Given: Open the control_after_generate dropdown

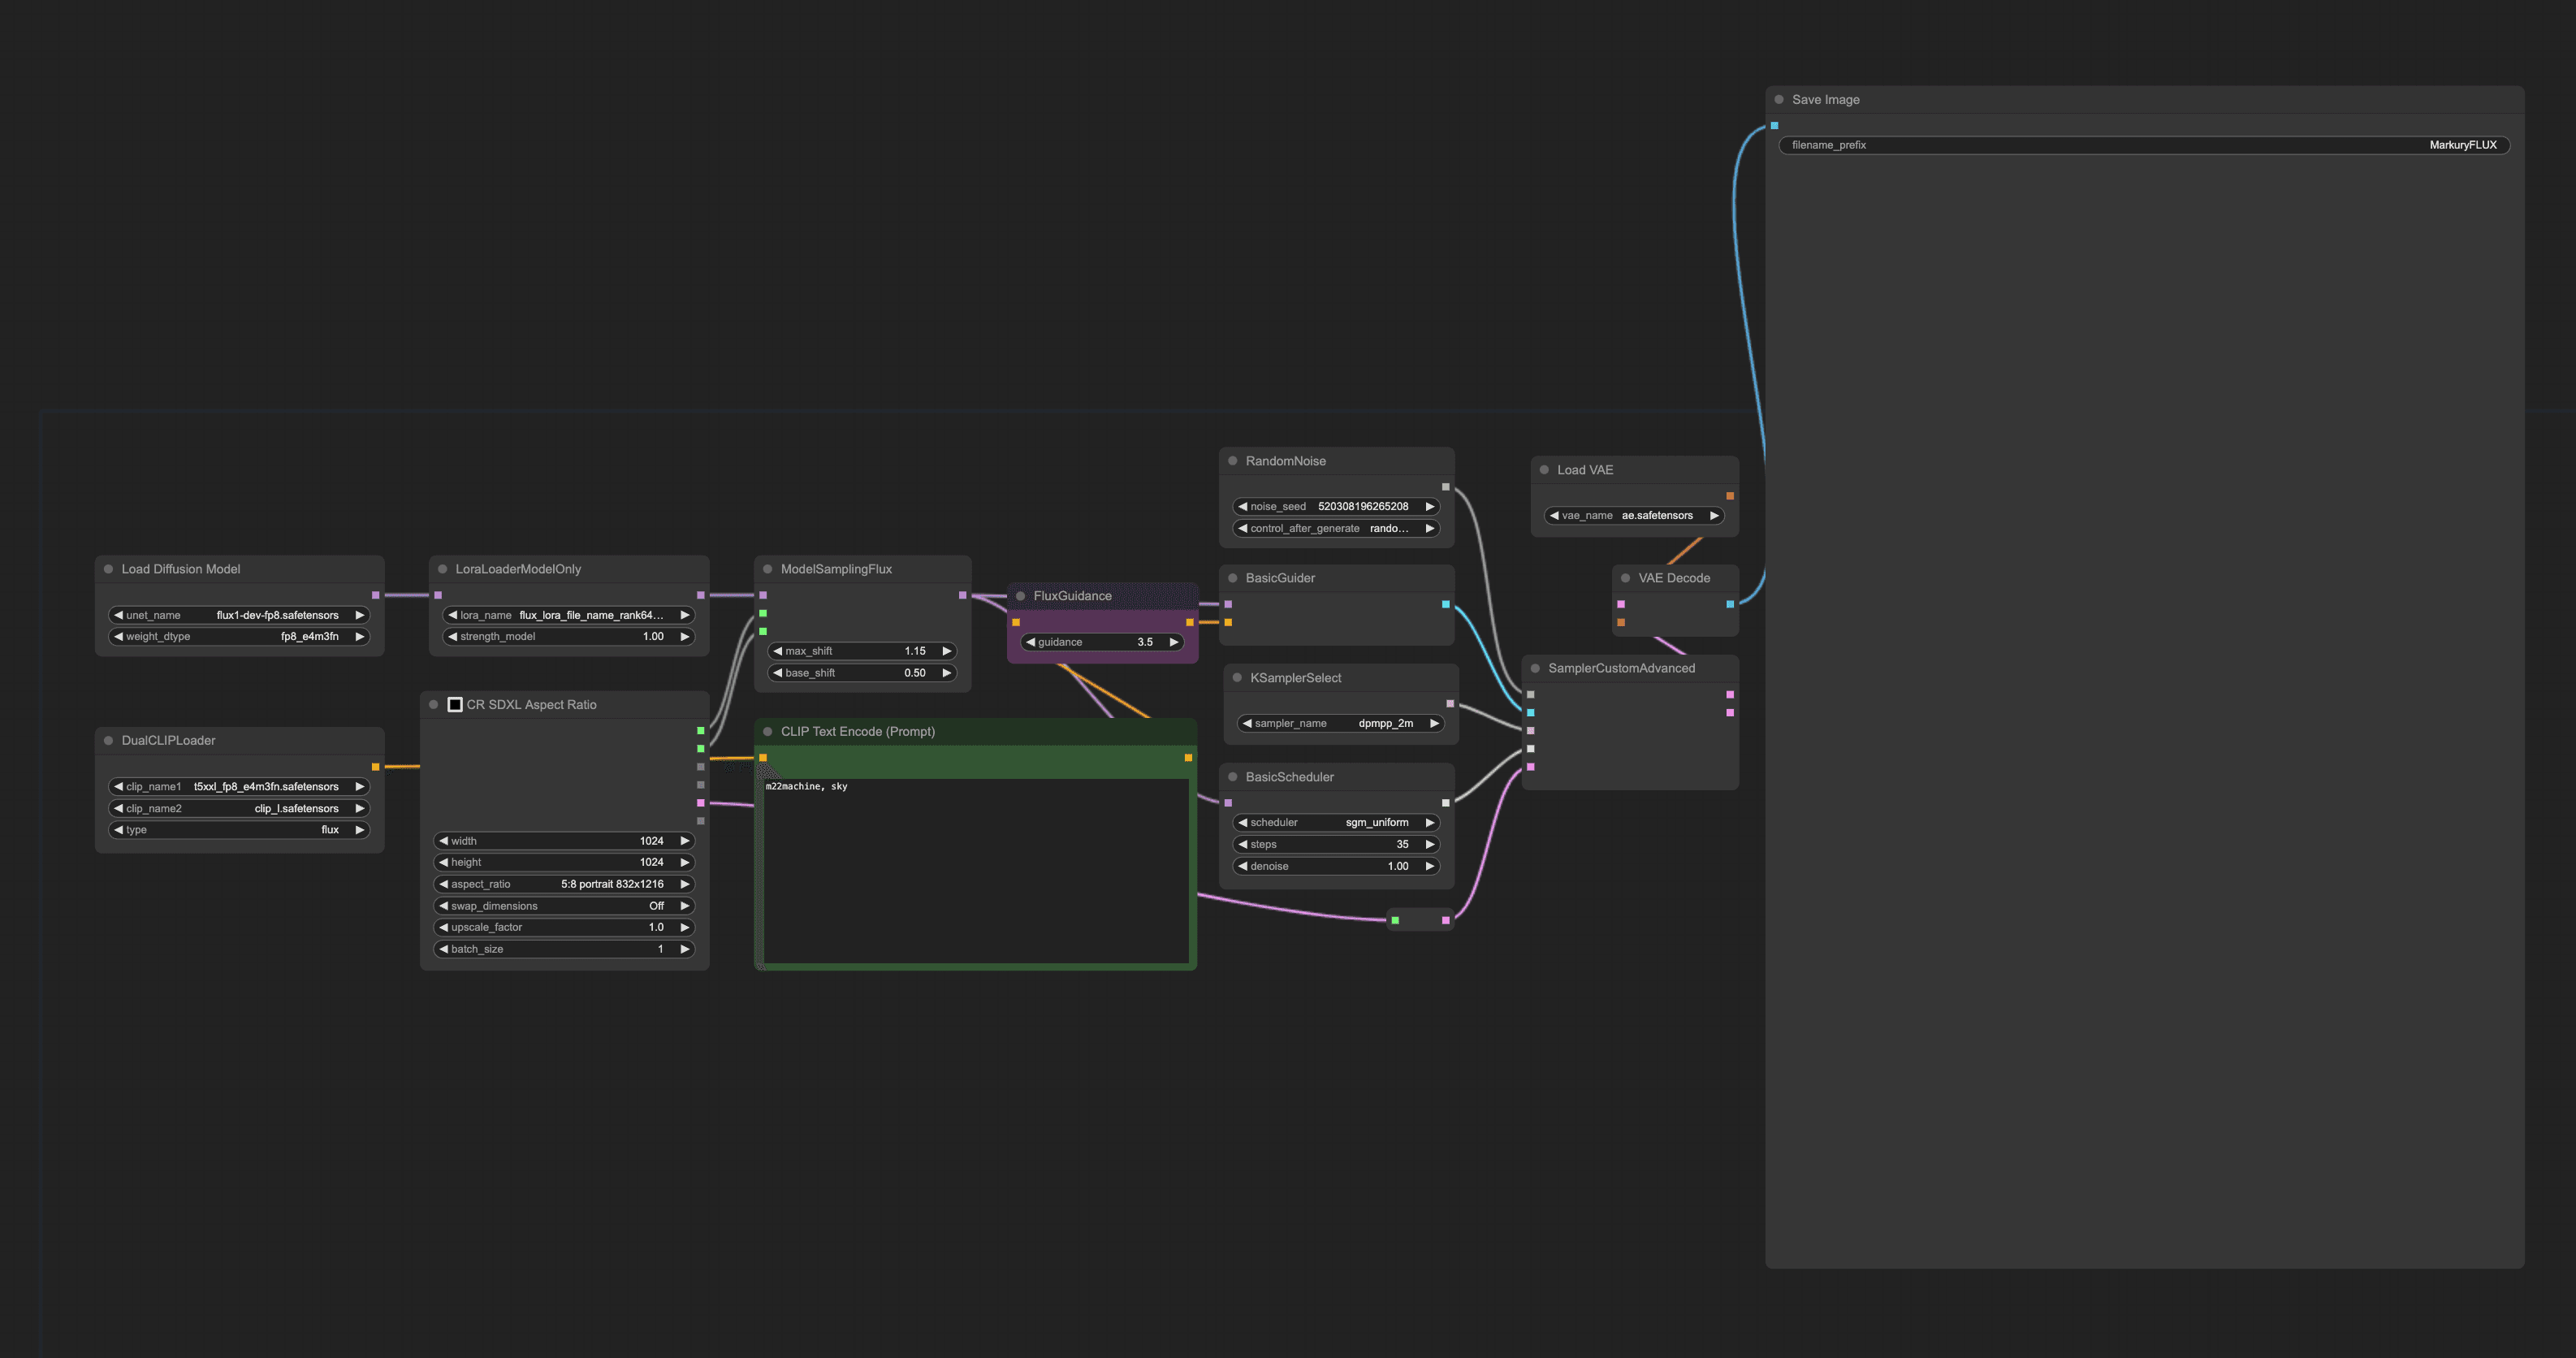Looking at the screenshot, I should tap(1336, 529).
